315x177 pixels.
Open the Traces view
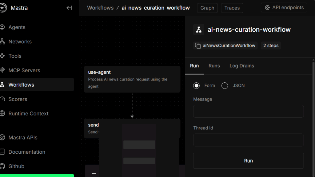[x=232, y=8]
